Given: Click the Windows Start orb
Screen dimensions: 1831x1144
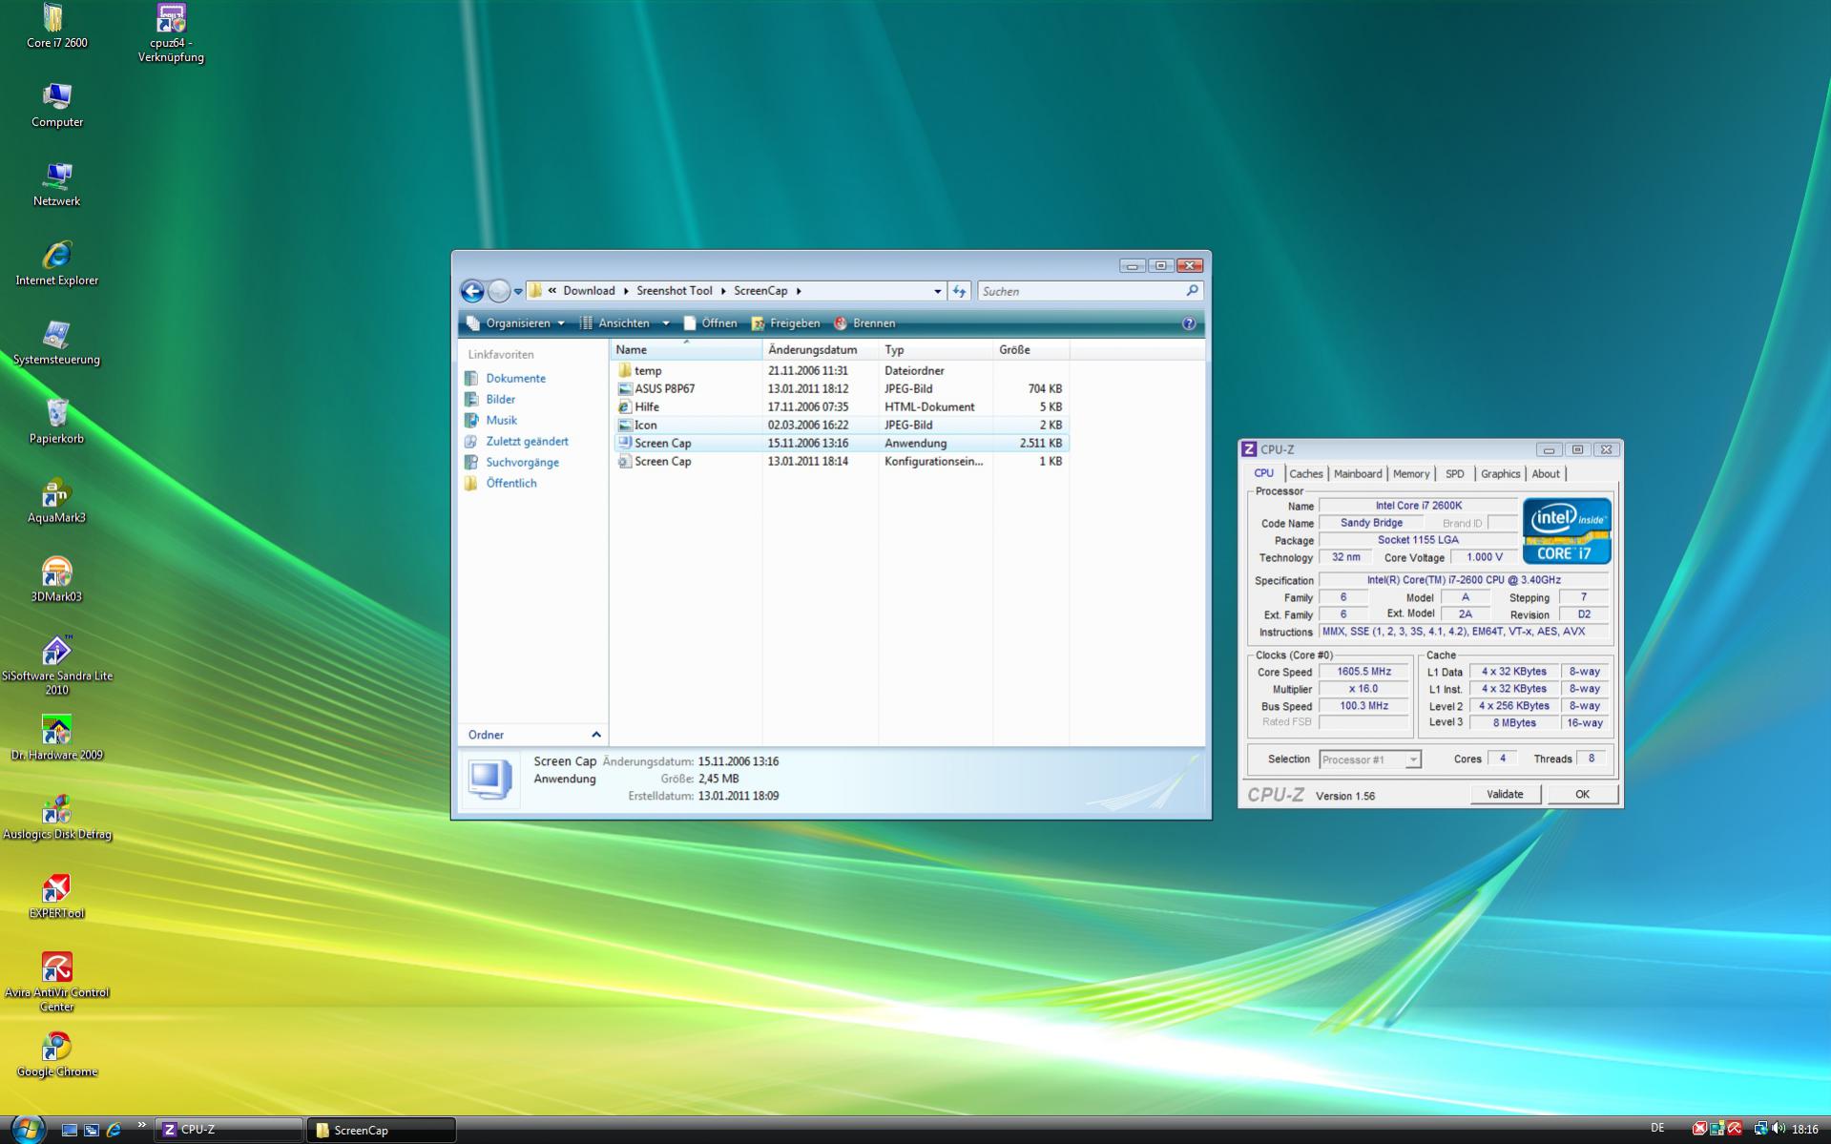Looking at the screenshot, I should coord(27,1129).
